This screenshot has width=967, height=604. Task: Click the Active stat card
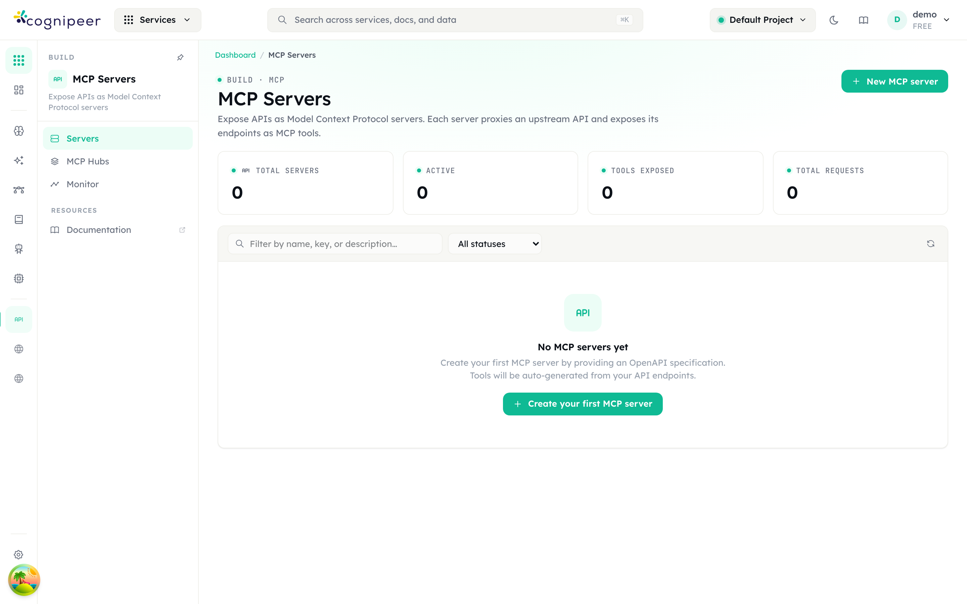pyautogui.click(x=490, y=183)
